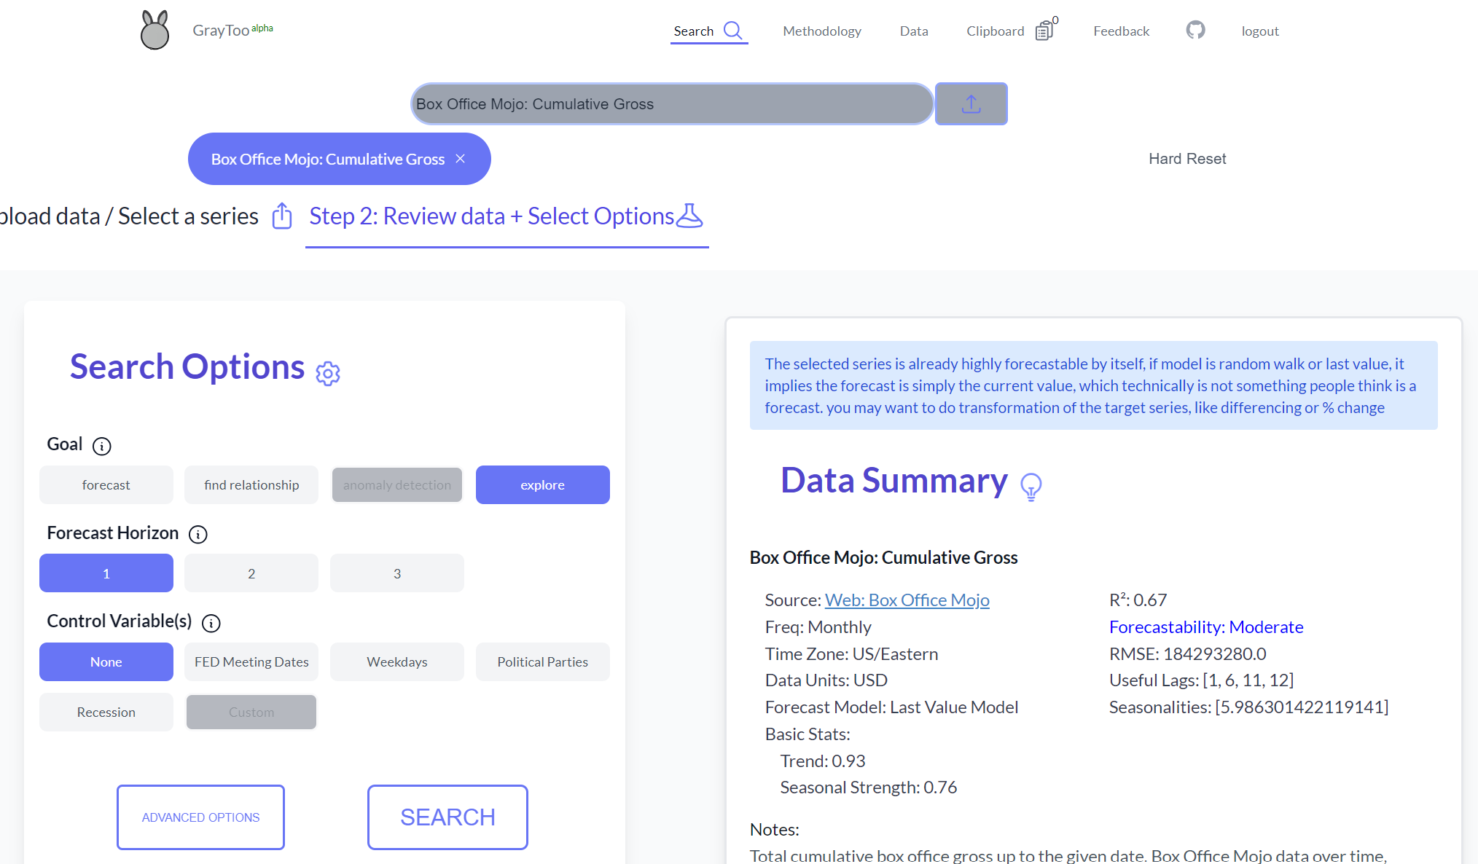Click the 'Seasonalities' value text
This screenshot has height=864, width=1478.
click(x=1248, y=707)
